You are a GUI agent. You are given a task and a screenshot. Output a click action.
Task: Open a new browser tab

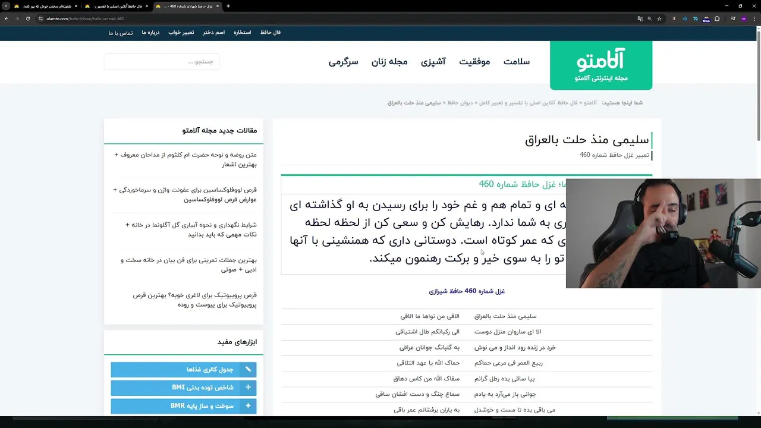pyautogui.click(x=228, y=6)
